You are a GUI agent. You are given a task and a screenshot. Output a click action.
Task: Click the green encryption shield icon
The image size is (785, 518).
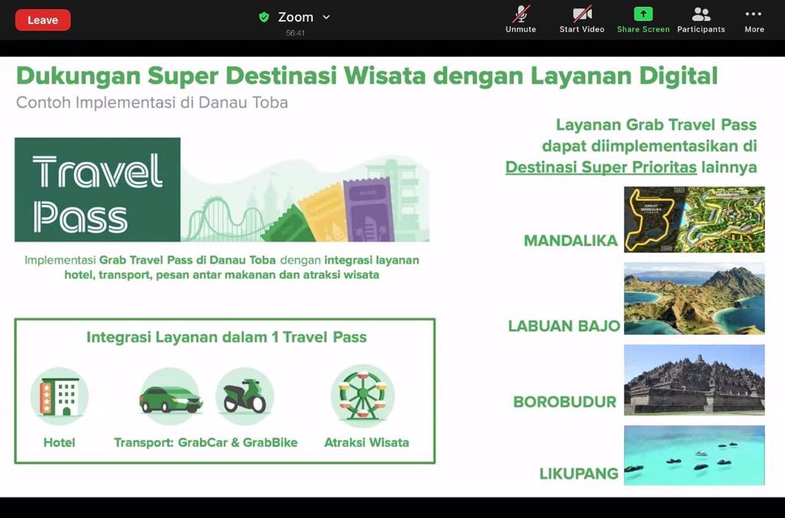[264, 17]
